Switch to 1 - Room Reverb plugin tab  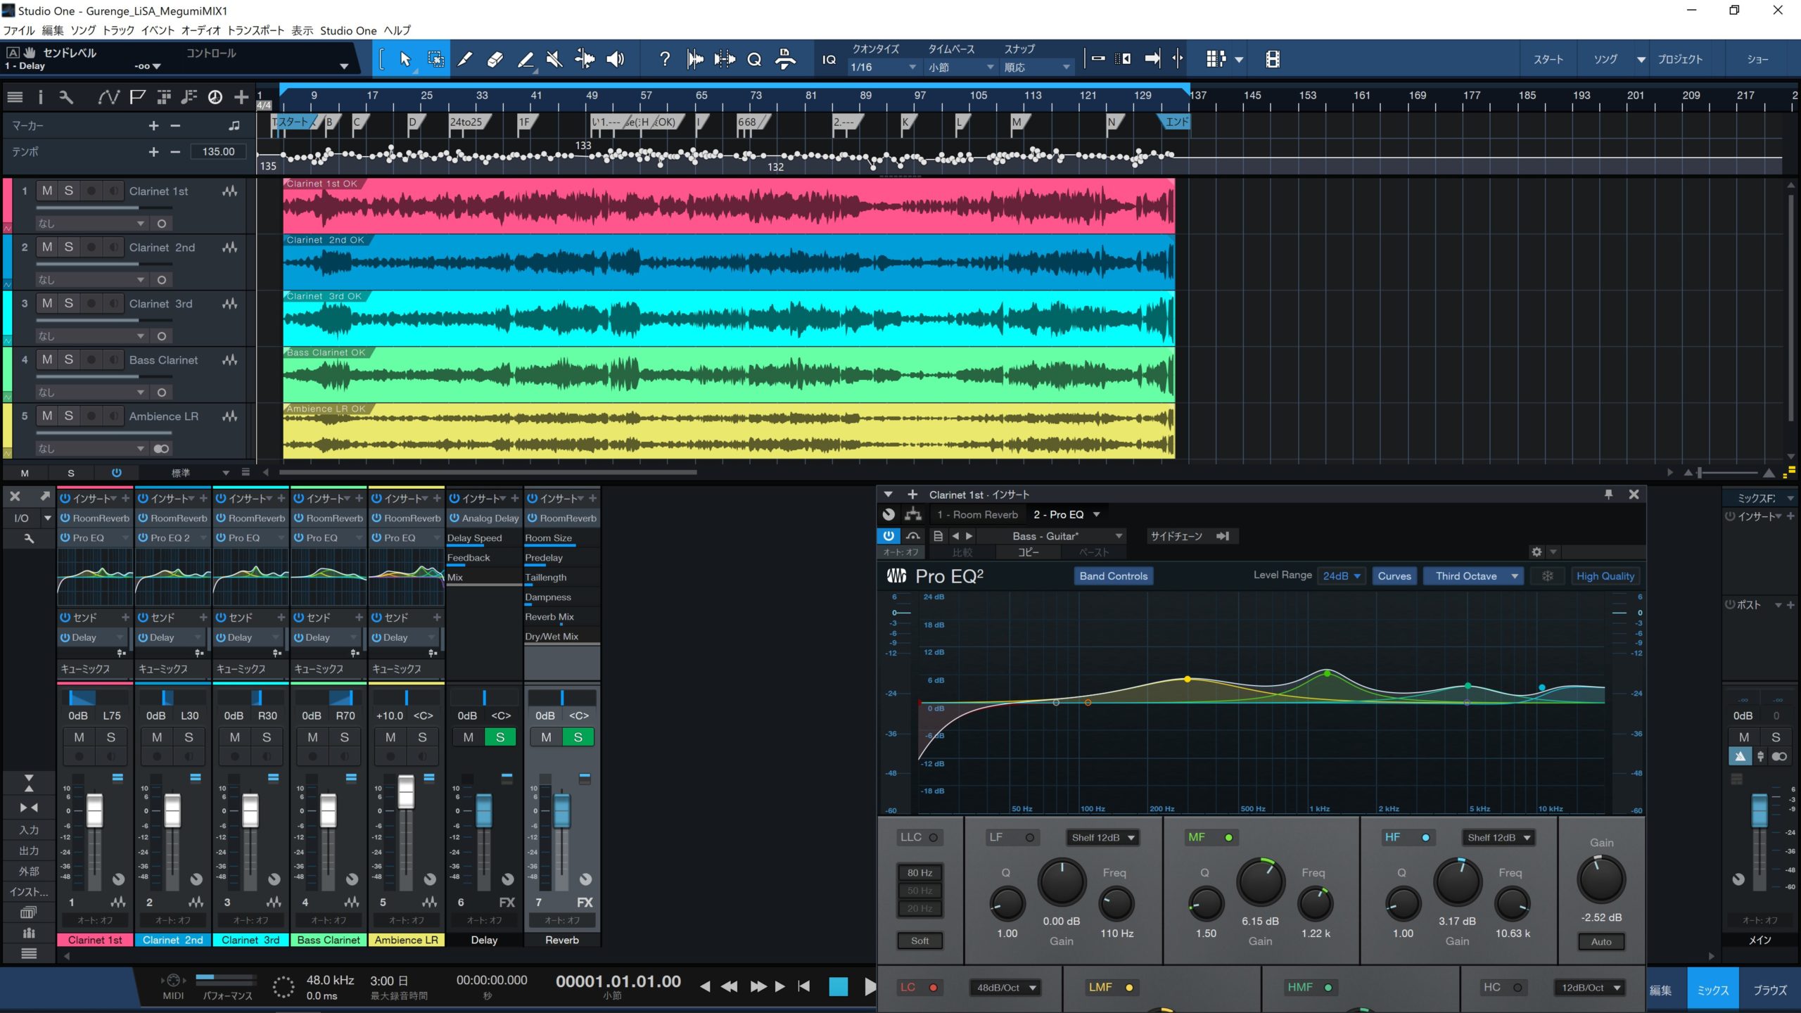pyautogui.click(x=977, y=514)
